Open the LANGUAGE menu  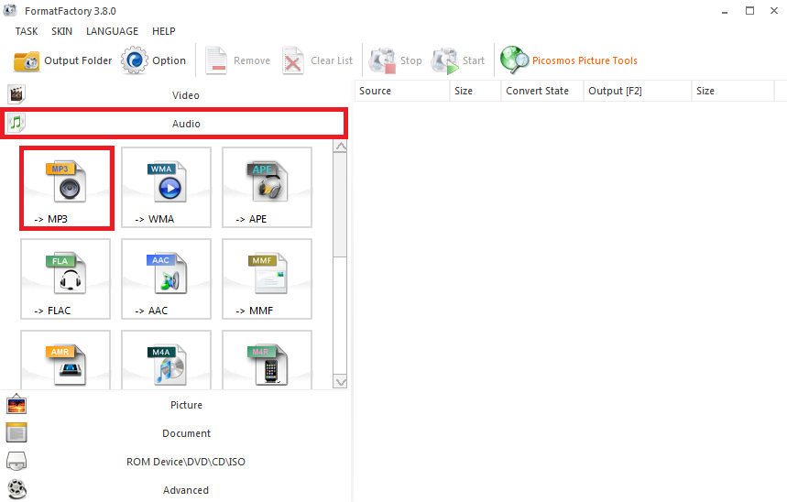[113, 31]
